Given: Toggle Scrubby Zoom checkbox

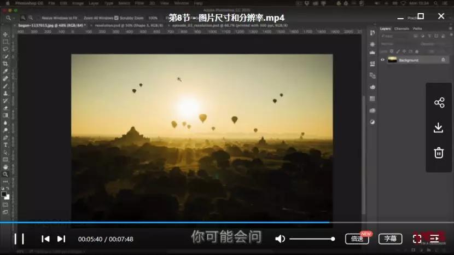Looking at the screenshot, I should pos(117,18).
